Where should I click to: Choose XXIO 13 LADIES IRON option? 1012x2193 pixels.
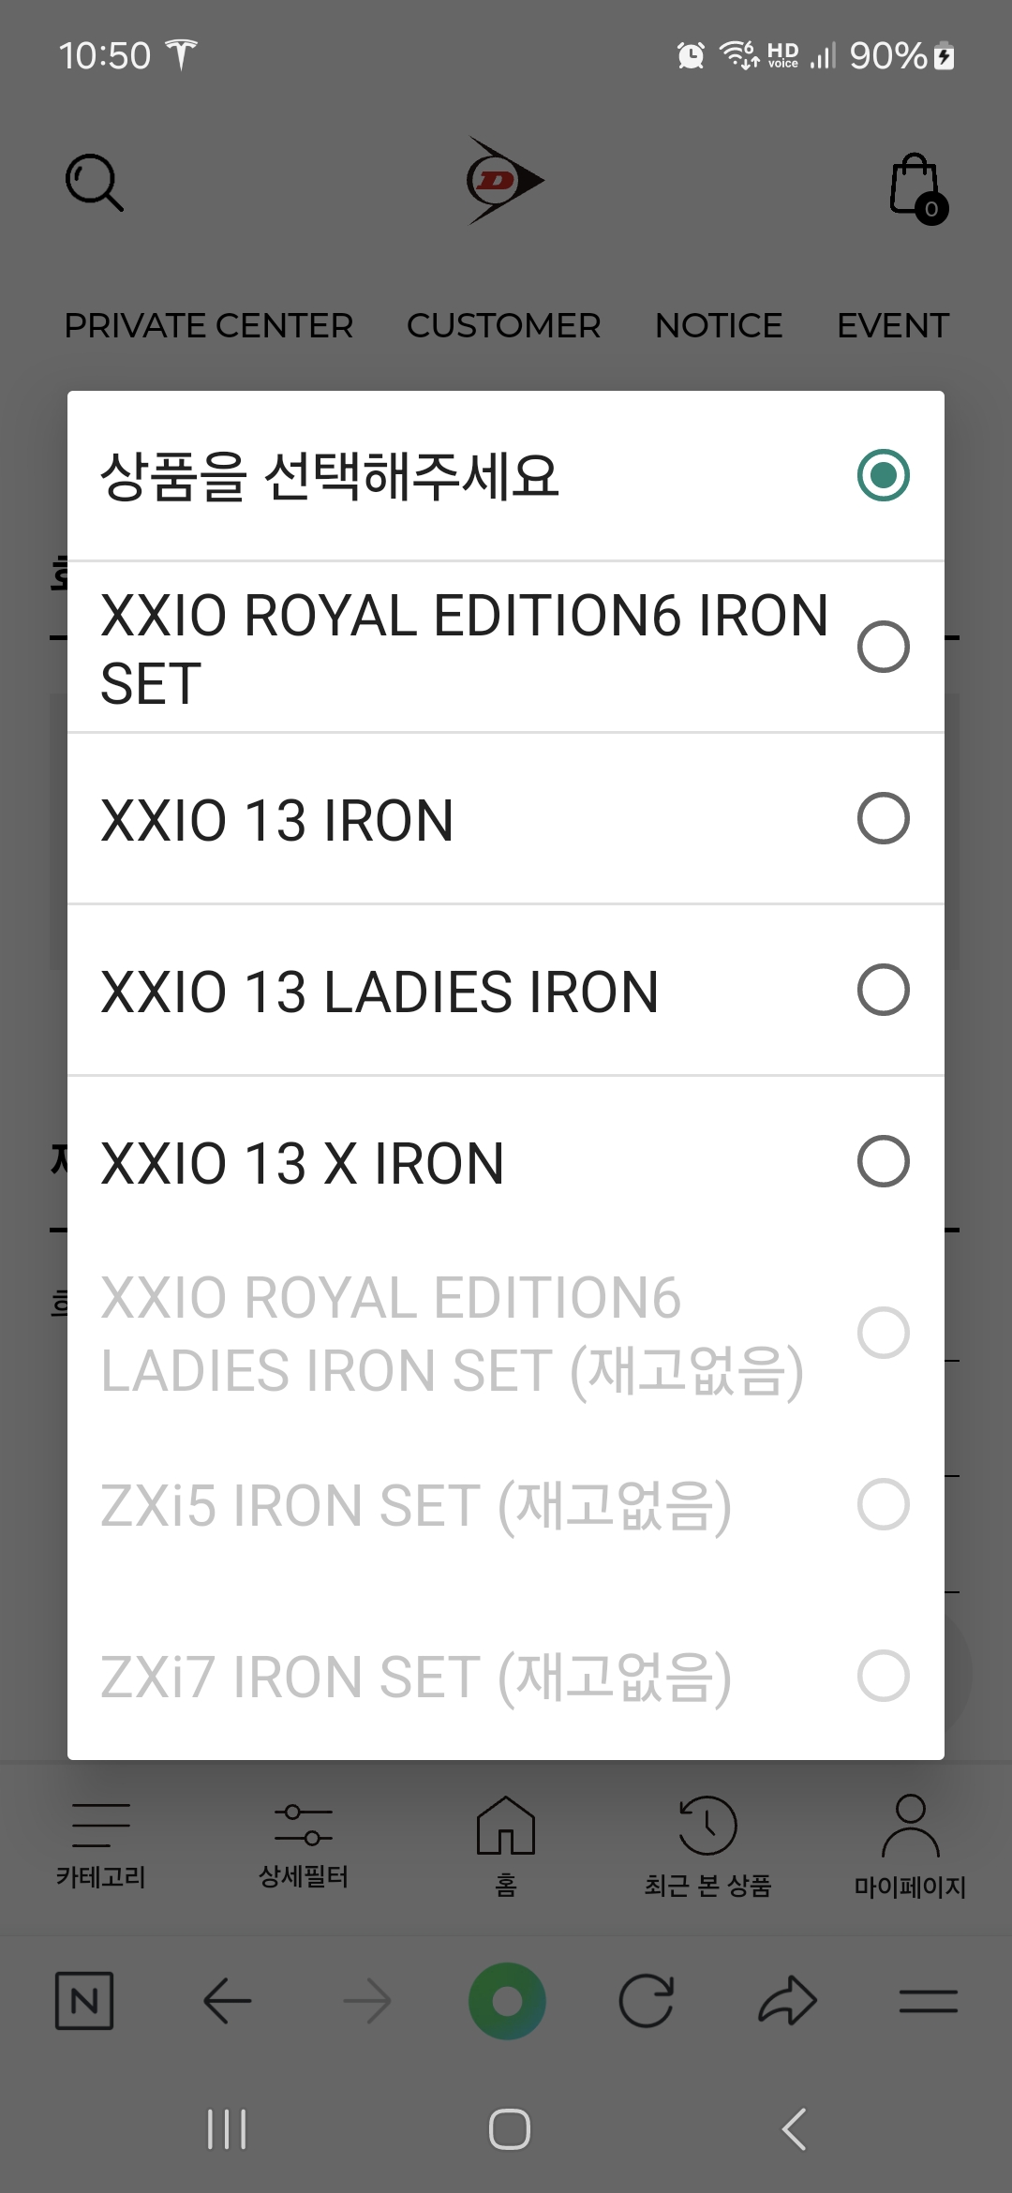pyautogui.click(x=883, y=991)
